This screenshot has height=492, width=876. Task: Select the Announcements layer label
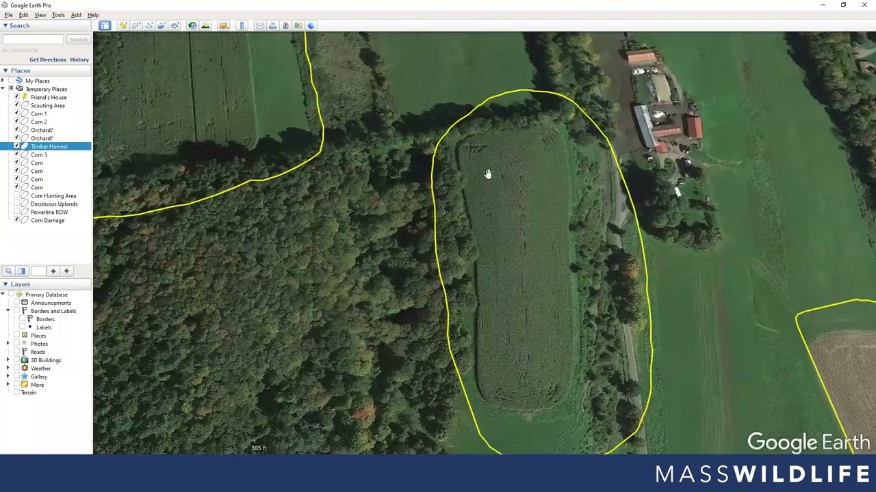coord(51,303)
